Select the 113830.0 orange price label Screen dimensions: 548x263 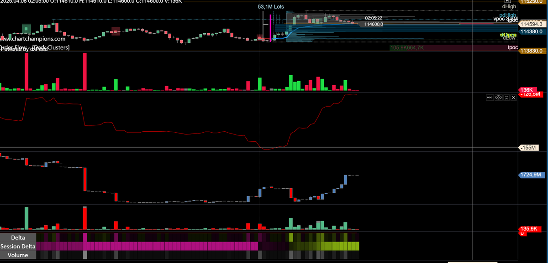click(533, 51)
